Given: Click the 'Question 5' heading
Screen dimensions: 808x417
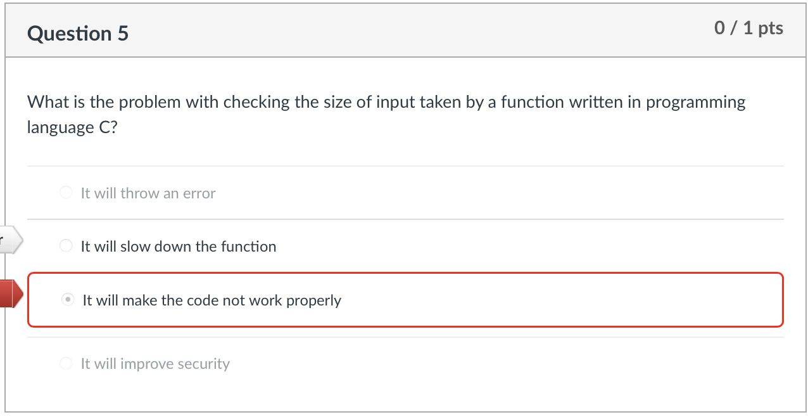Looking at the screenshot, I should pos(77,33).
